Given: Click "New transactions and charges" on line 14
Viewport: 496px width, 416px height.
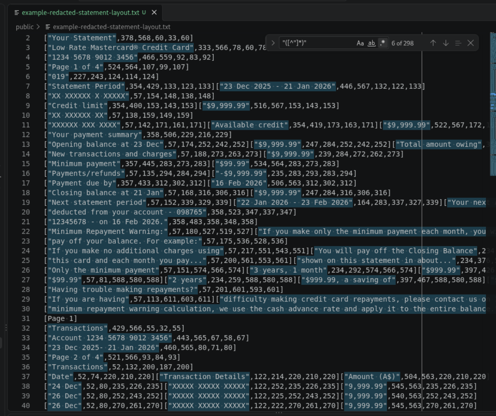Looking at the screenshot, I should (112, 154).
